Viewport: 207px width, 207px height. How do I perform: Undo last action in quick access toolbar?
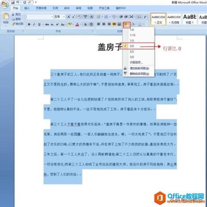coord(18,2)
